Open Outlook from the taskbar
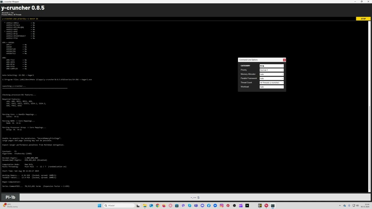 tap(151, 206)
